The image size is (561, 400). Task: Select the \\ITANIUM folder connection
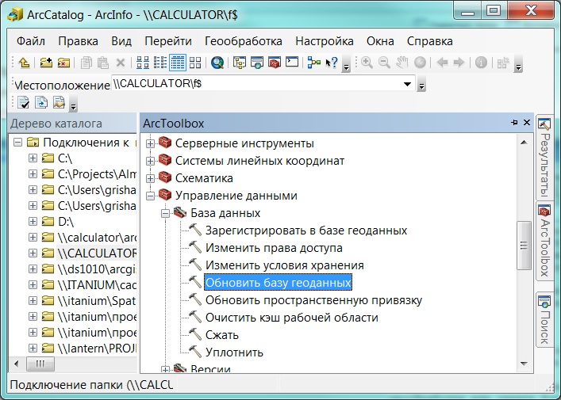pyautogui.click(x=97, y=284)
